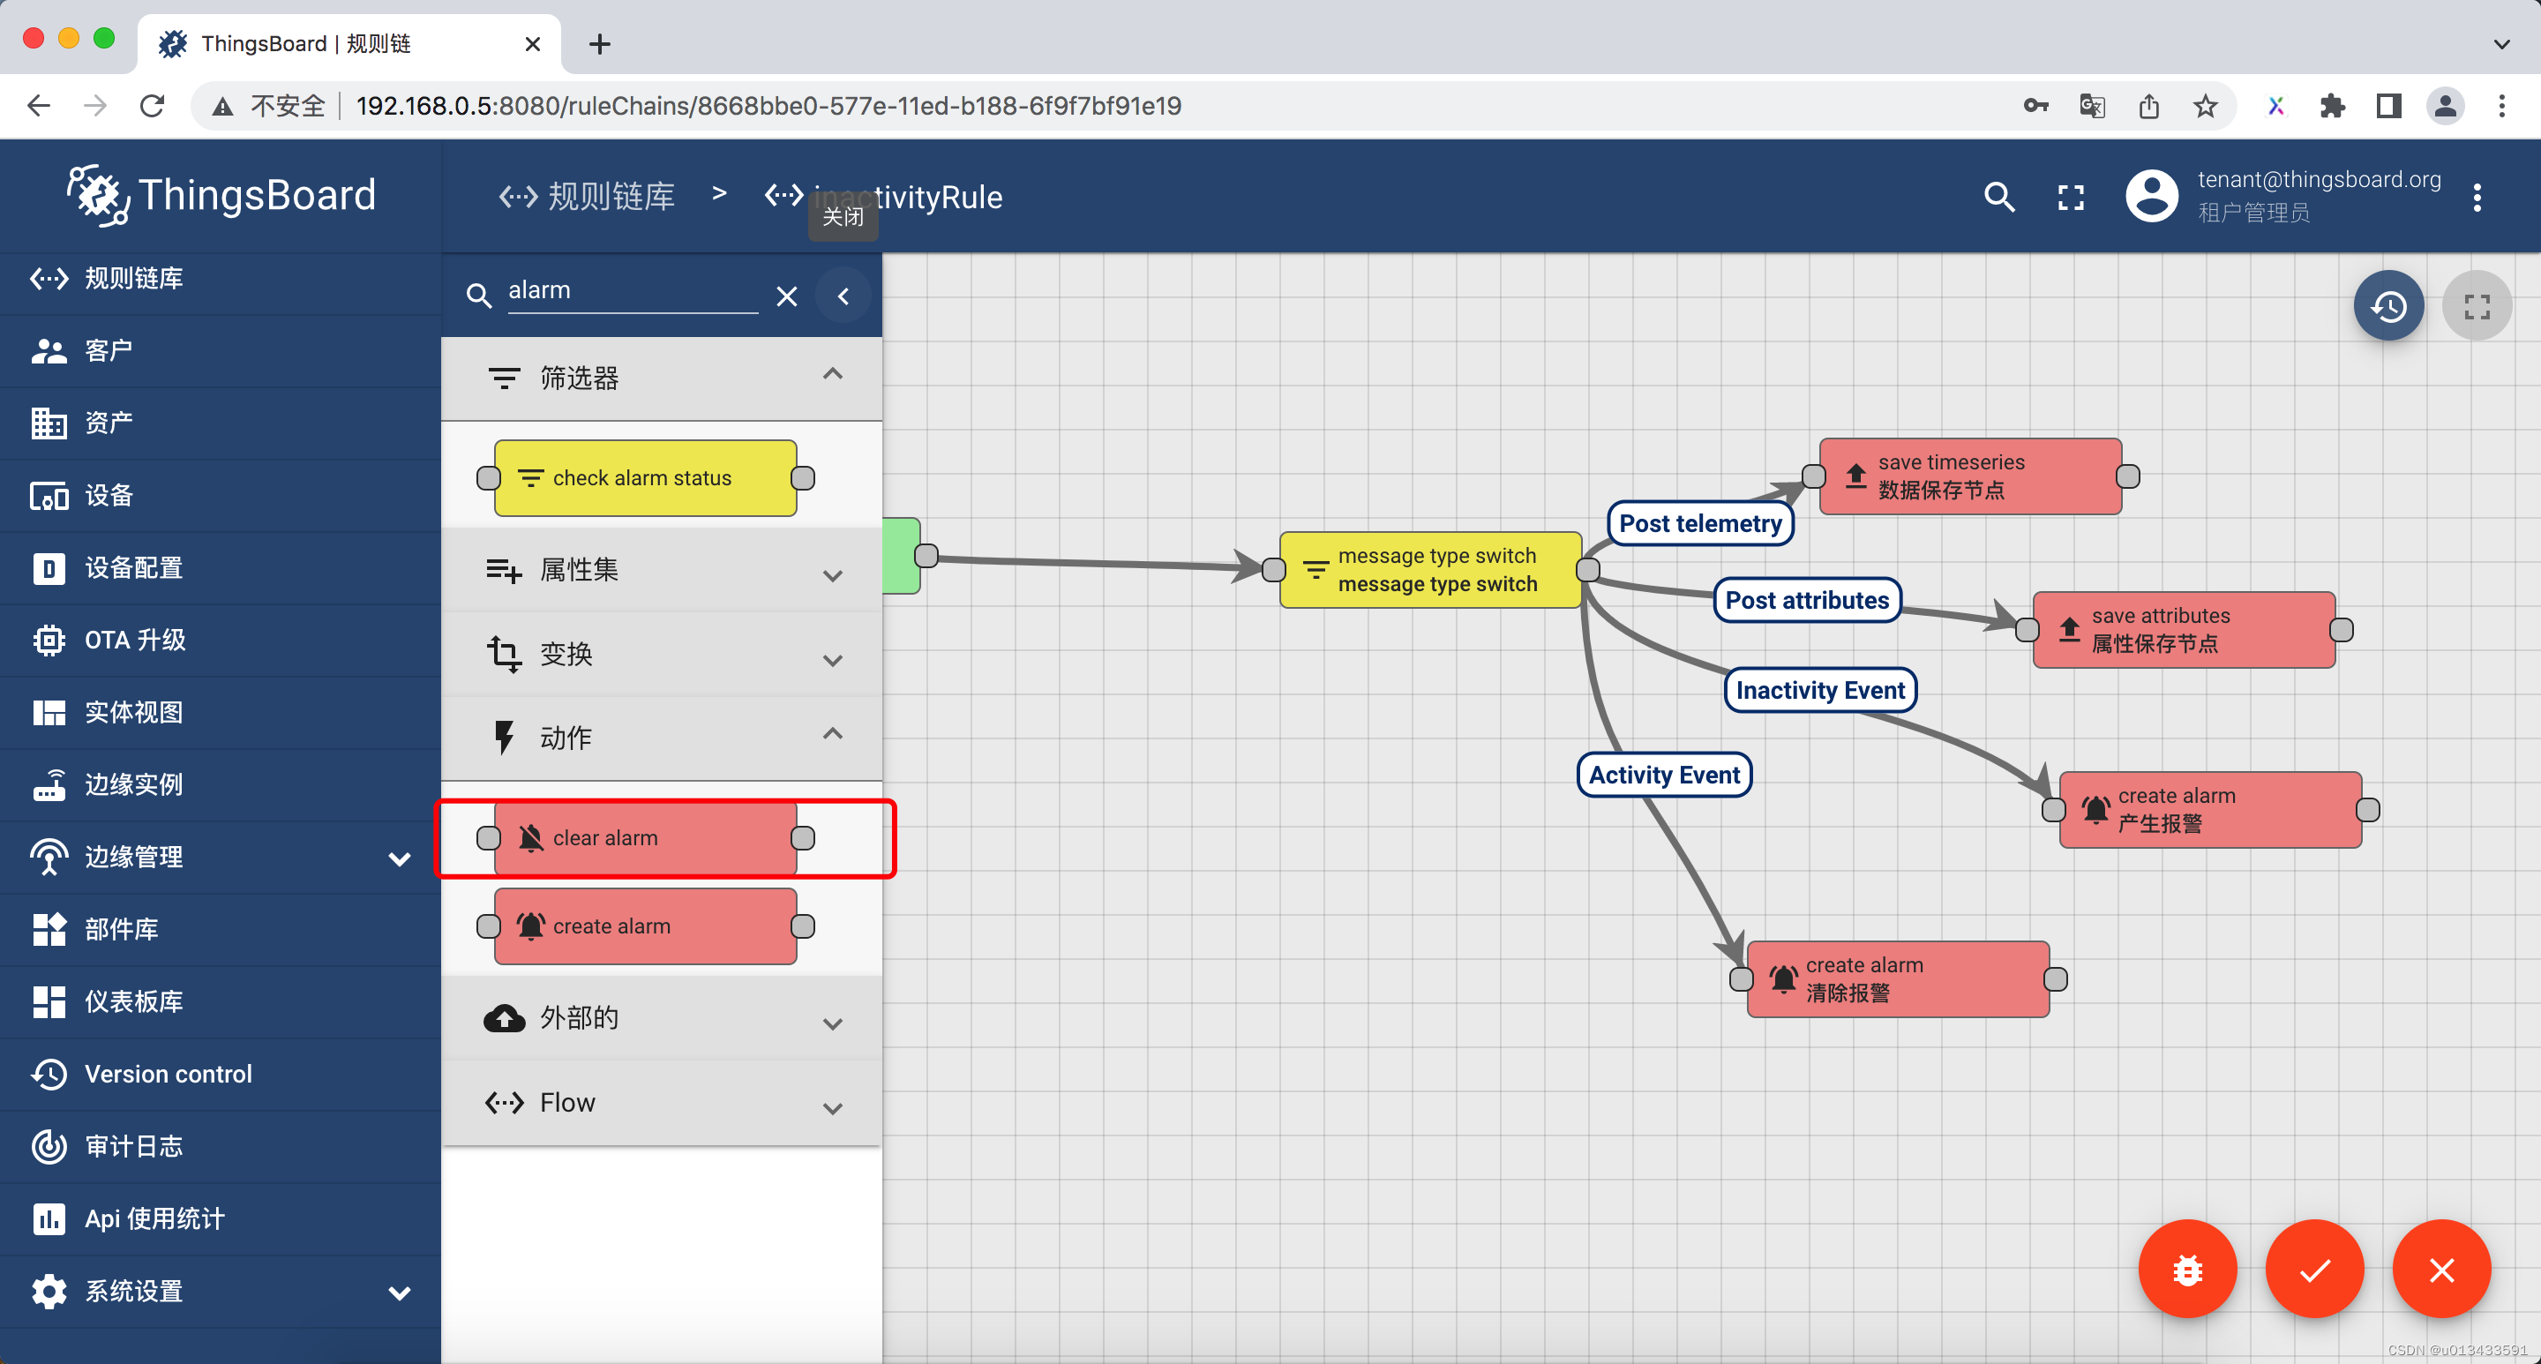The width and height of the screenshot is (2541, 1364).
Task: Expand the canvas fullscreen button
Action: [2477, 307]
